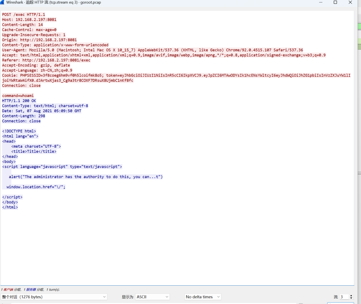Increase stream number with up arrow
361x304 pixels.
tap(351, 296)
